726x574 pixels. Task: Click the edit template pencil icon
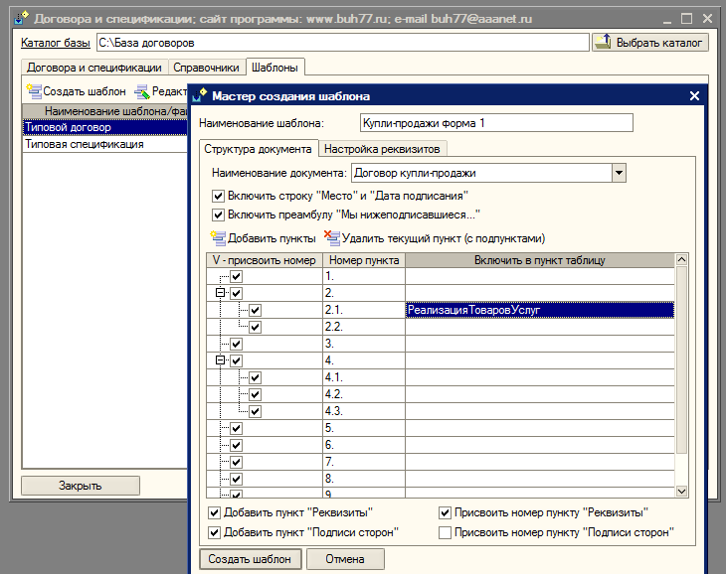coord(142,90)
